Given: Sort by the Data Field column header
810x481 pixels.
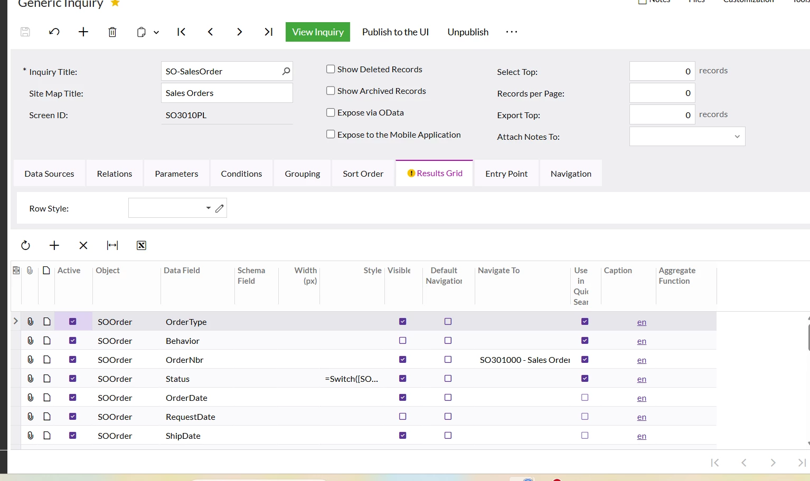Looking at the screenshot, I should pyautogui.click(x=182, y=271).
